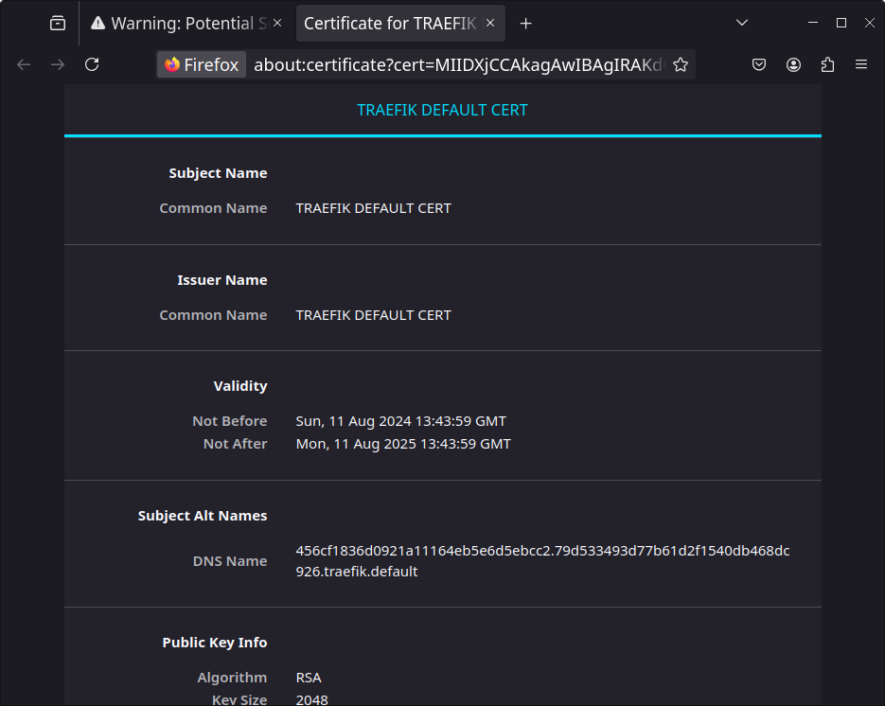This screenshot has height=706, width=885.
Task: Click the Subject Alt Names heading
Action: (x=203, y=516)
